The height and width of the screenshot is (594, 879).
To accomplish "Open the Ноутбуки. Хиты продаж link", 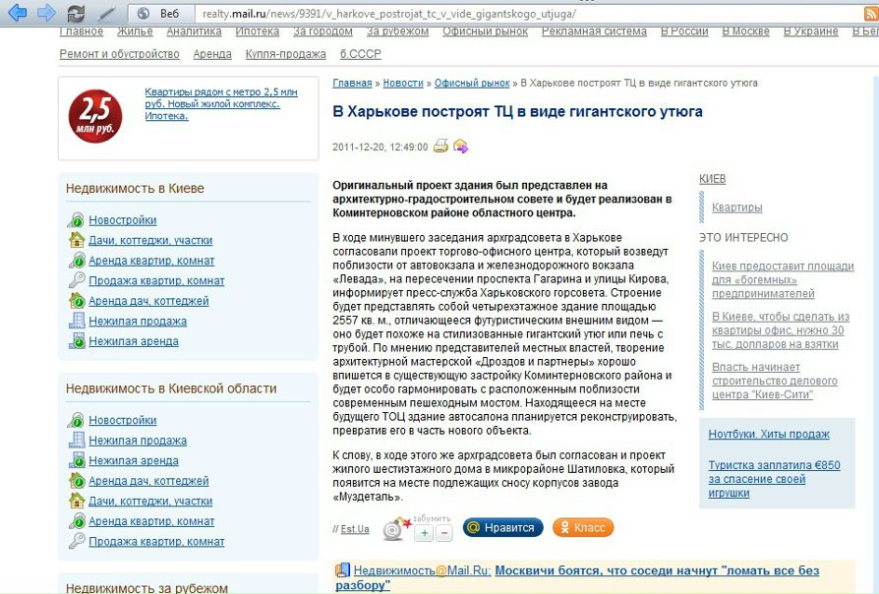I will (x=769, y=434).
